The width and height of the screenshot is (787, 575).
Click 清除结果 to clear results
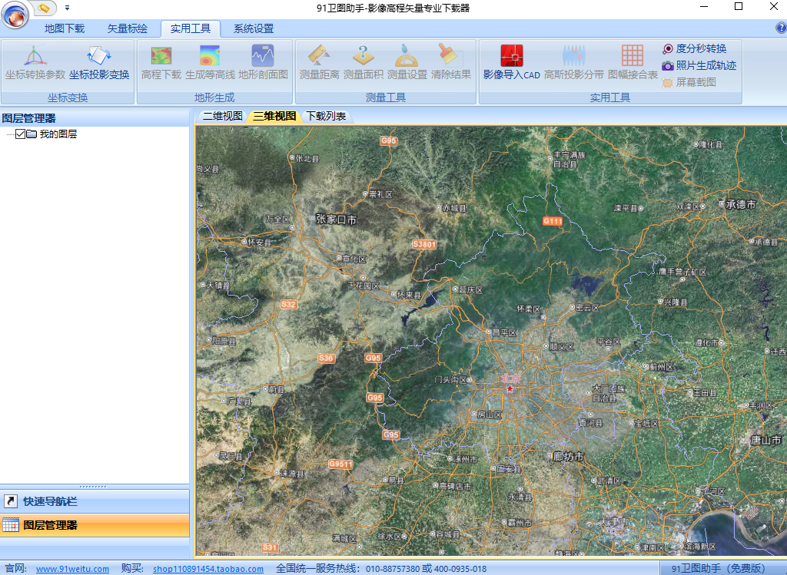coord(450,63)
